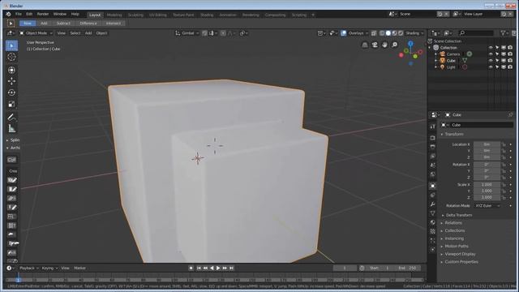Open the Output properties tab icon
The height and width of the screenshot is (292, 519).
432,147
